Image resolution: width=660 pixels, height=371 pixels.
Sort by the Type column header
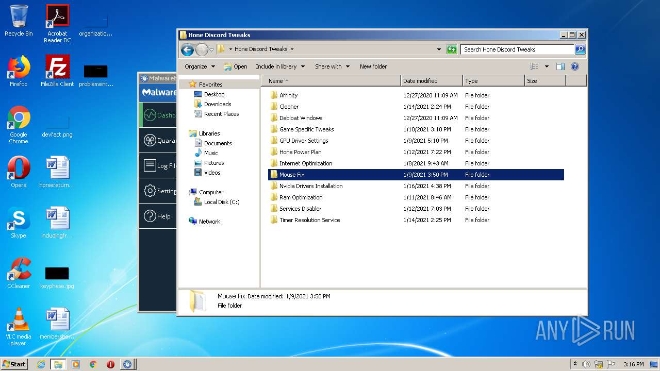(493, 81)
